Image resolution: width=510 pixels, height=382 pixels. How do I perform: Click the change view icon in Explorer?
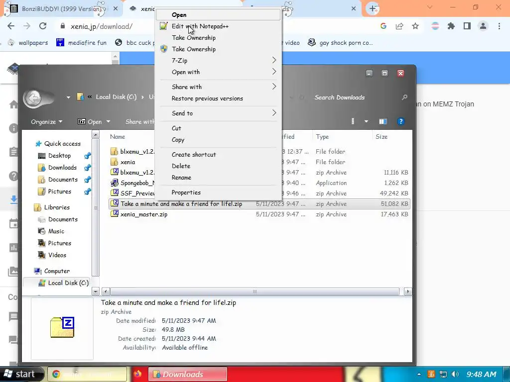pyautogui.click(x=353, y=121)
